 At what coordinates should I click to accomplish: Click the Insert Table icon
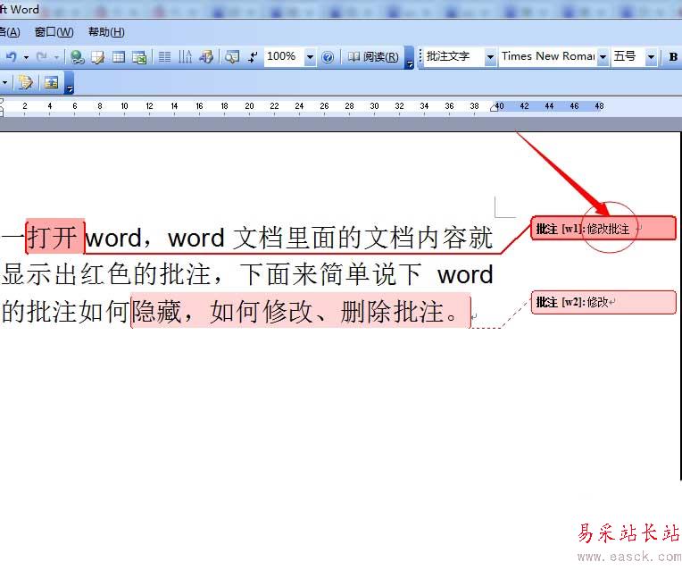point(119,57)
